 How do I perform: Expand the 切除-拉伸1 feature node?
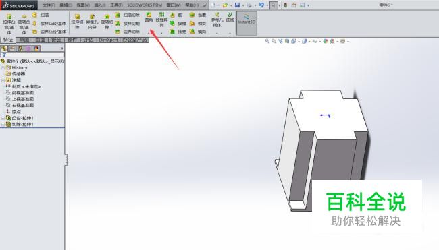[x=3, y=124]
